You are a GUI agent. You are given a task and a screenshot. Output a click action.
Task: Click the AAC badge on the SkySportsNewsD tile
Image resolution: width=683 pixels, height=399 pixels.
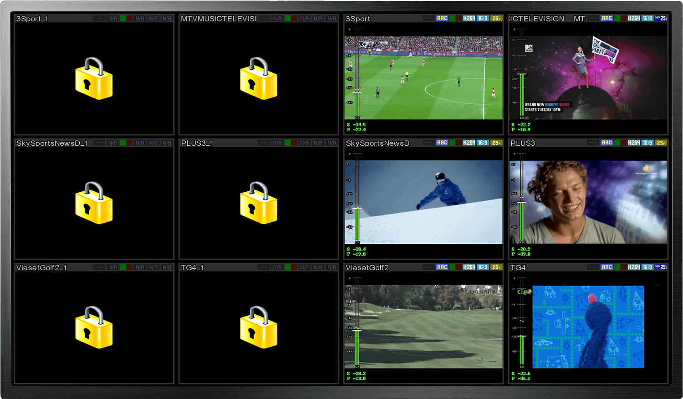(x=442, y=143)
